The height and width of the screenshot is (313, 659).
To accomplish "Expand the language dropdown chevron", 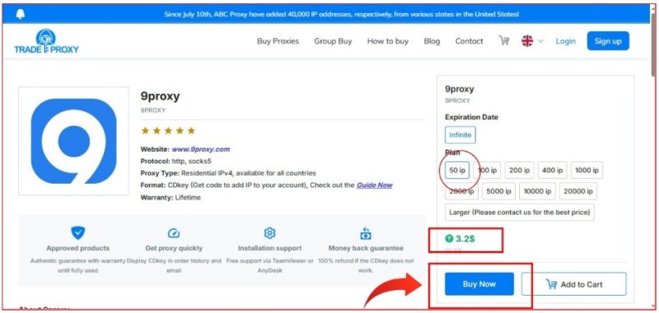I will point(540,41).
